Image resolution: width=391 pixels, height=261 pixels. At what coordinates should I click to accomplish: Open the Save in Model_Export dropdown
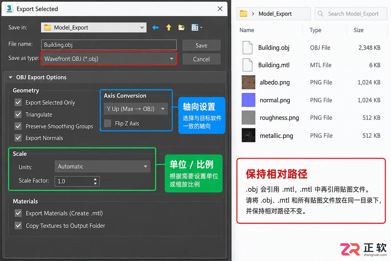[x=94, y=27]
